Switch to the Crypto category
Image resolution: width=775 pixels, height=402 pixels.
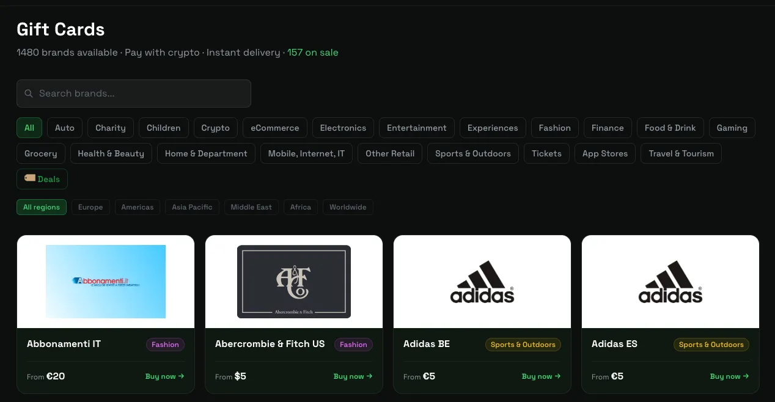[216, 128]
